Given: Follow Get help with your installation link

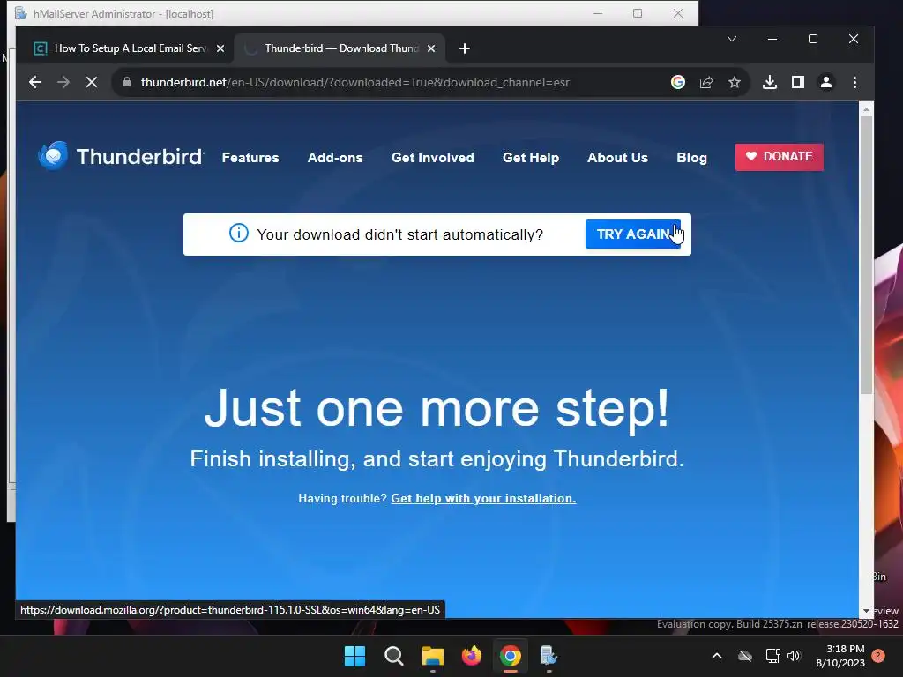Looking at the screenshot, I should coord(483,499).
